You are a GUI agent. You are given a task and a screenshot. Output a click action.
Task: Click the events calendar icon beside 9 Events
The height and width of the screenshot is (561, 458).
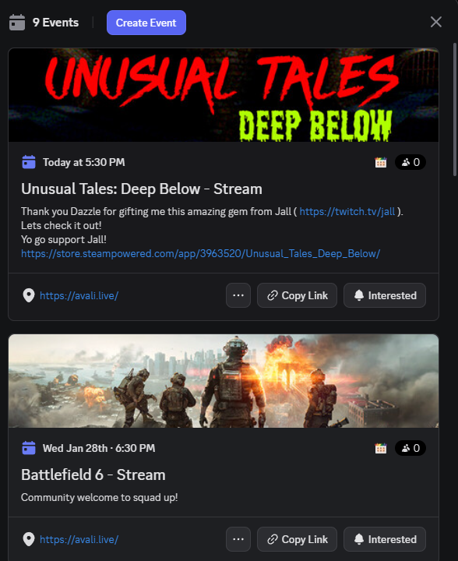pyautogui.click(x=17, y=23)
